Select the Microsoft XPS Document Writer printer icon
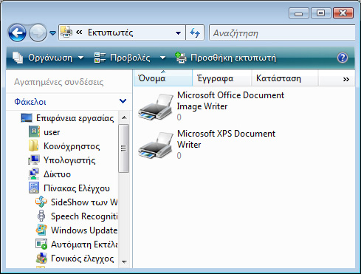The width and height of the screenshot is (361, 274). (156, 145)
